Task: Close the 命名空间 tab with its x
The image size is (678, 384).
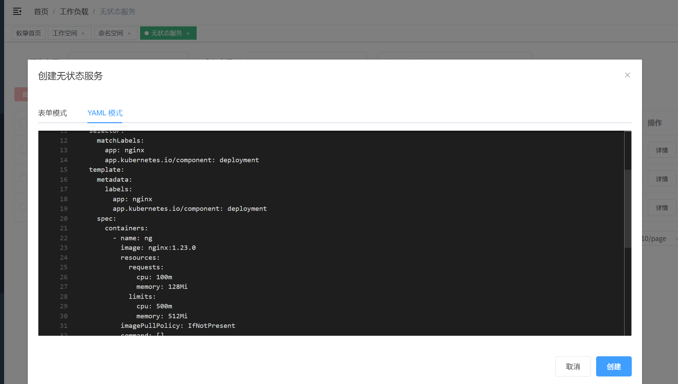Action: (129, 34)
